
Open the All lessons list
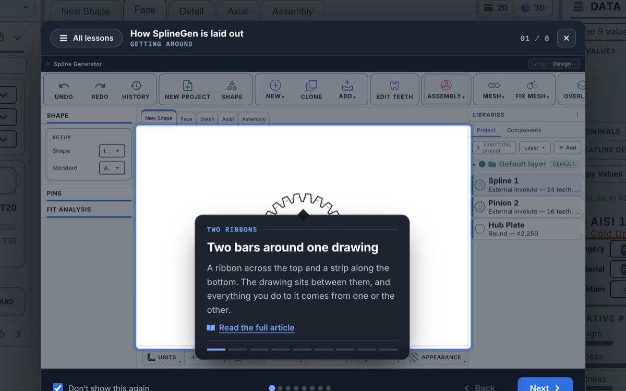pyautogui.click(x=87, y=38)
